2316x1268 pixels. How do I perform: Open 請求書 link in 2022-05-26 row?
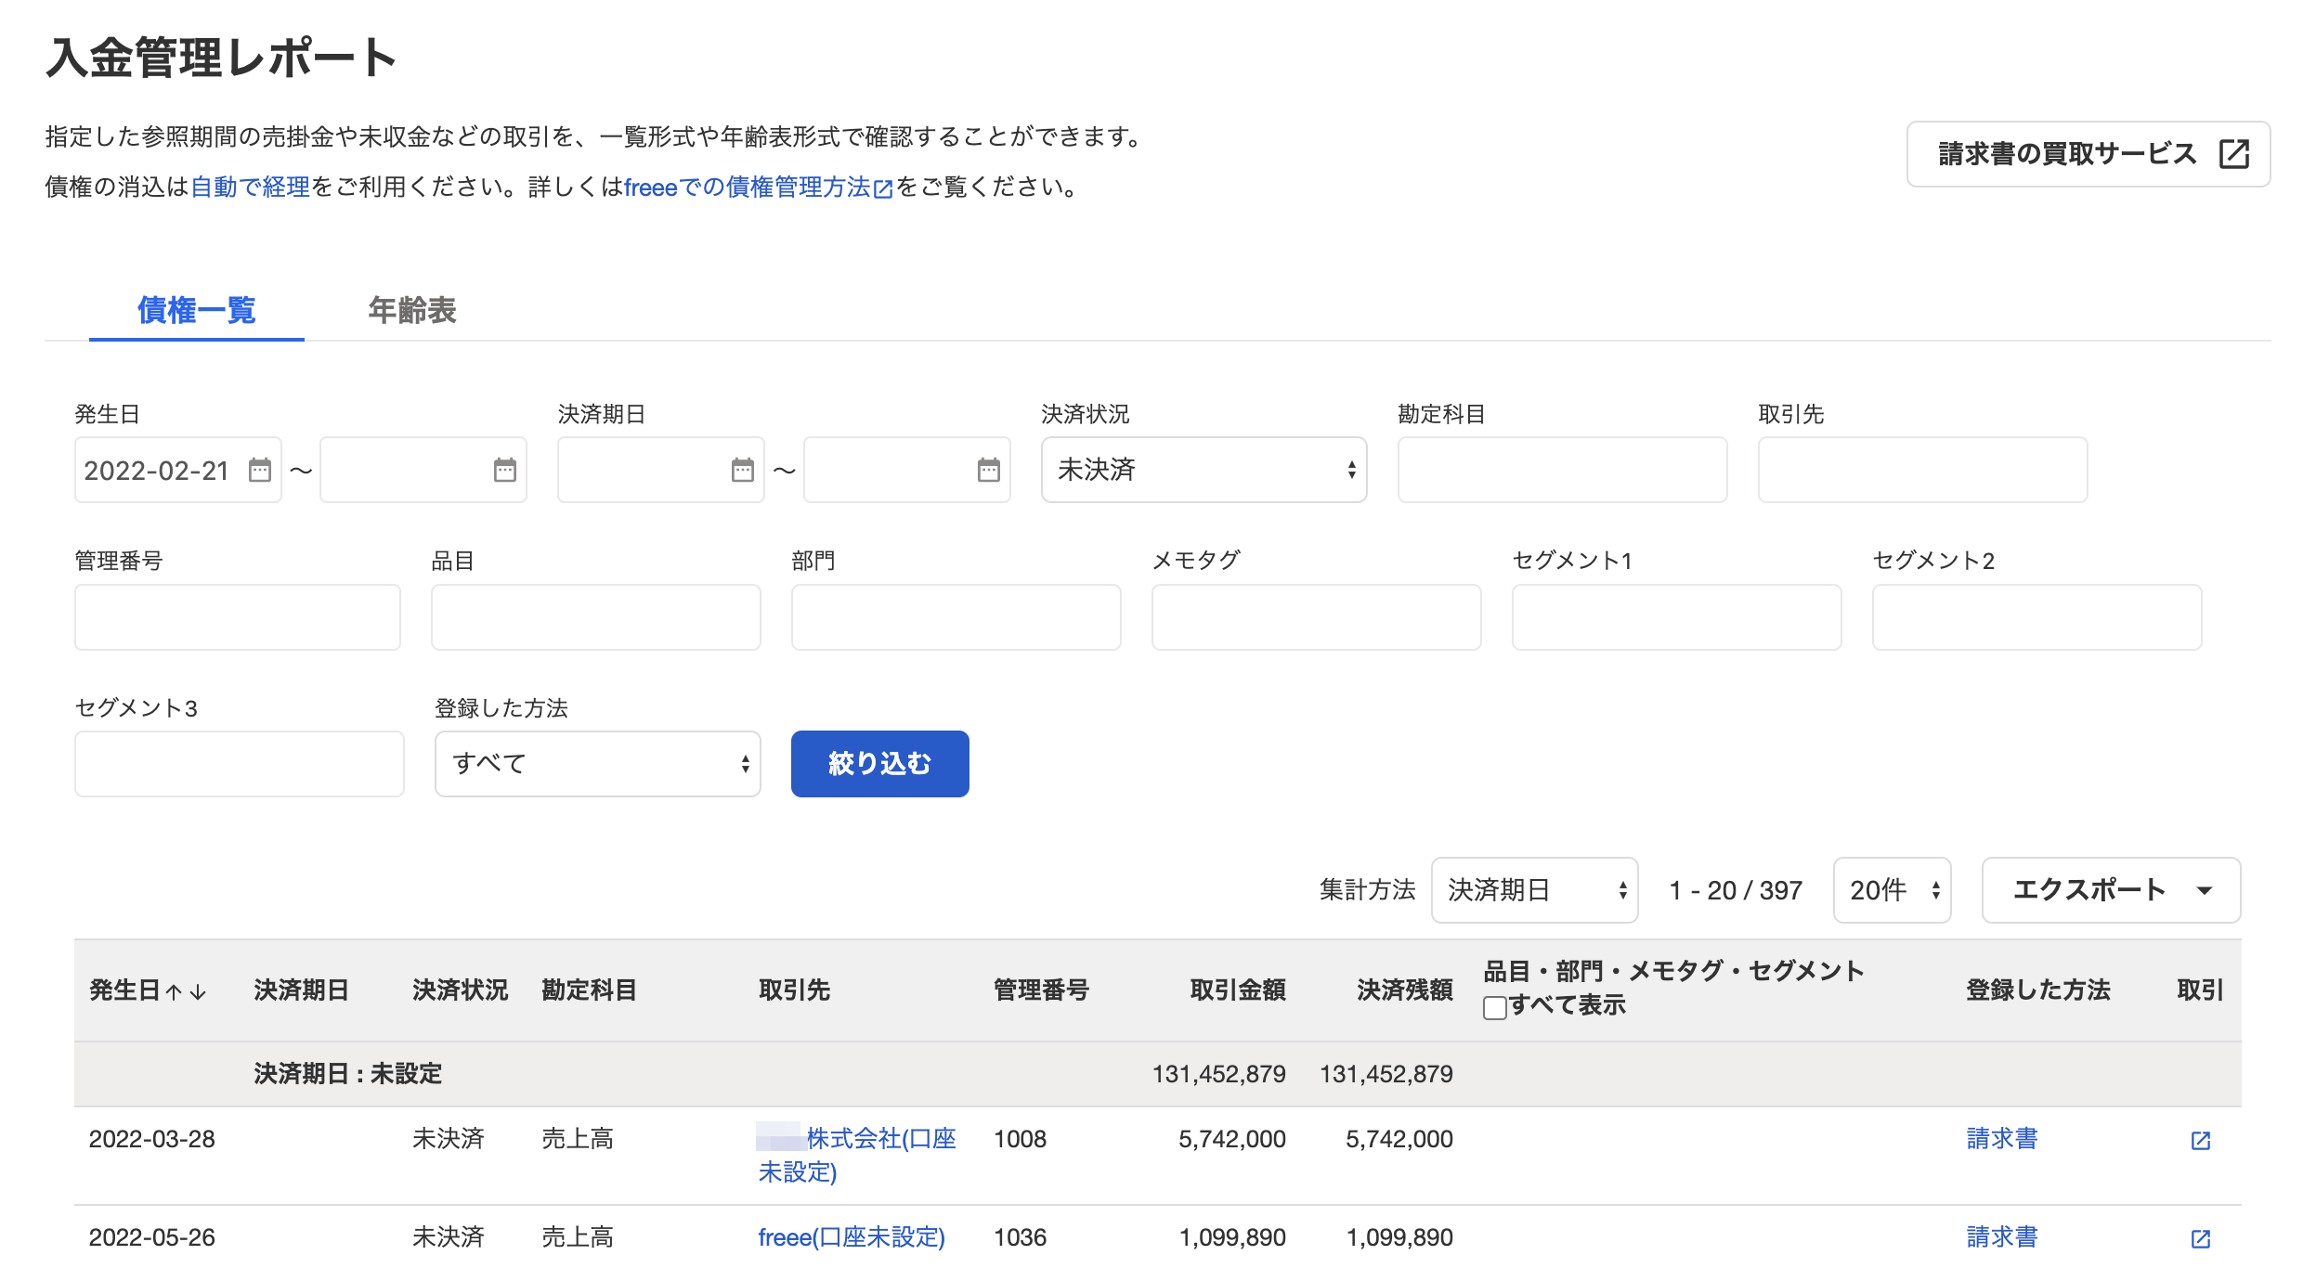pos(2002,1237)
